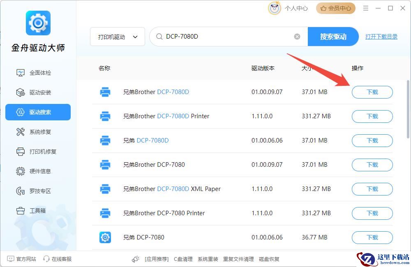
Task: Open the 全面体检 sidebar section
Action: 38,73
